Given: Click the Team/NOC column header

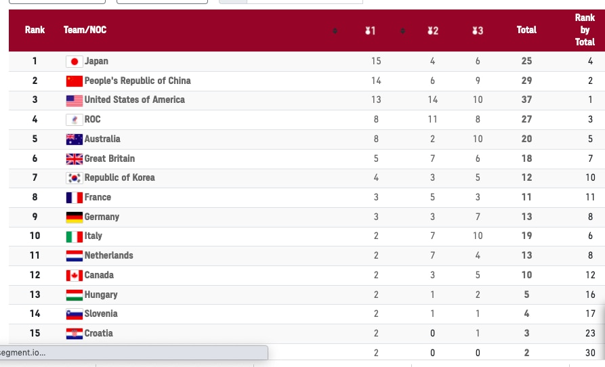Looking at the screenshot, I should (x=85, y=30).
